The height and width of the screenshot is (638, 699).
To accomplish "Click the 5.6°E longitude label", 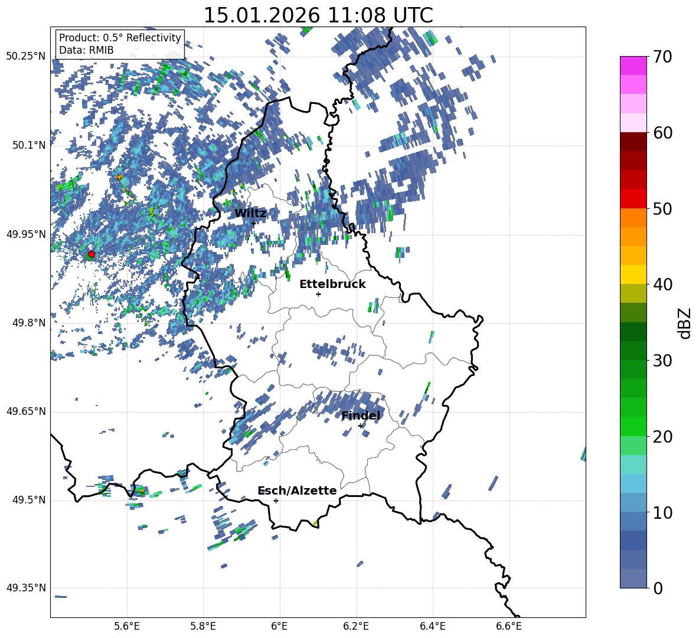I will point(127,626).
